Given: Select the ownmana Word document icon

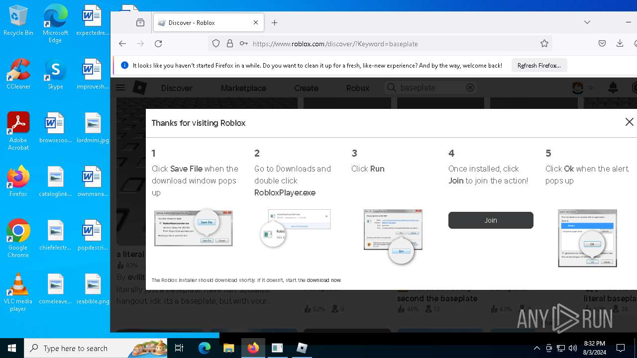Looking at the screenshot, I should 93,181.
